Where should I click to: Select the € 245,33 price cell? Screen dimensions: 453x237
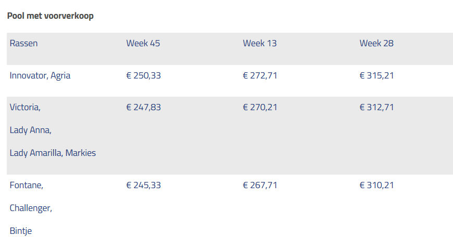[x=144, y=185]
